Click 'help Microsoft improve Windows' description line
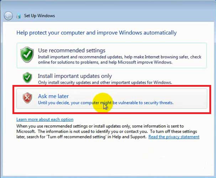Screen dimensions: 216x178 (x=143, y=62)
